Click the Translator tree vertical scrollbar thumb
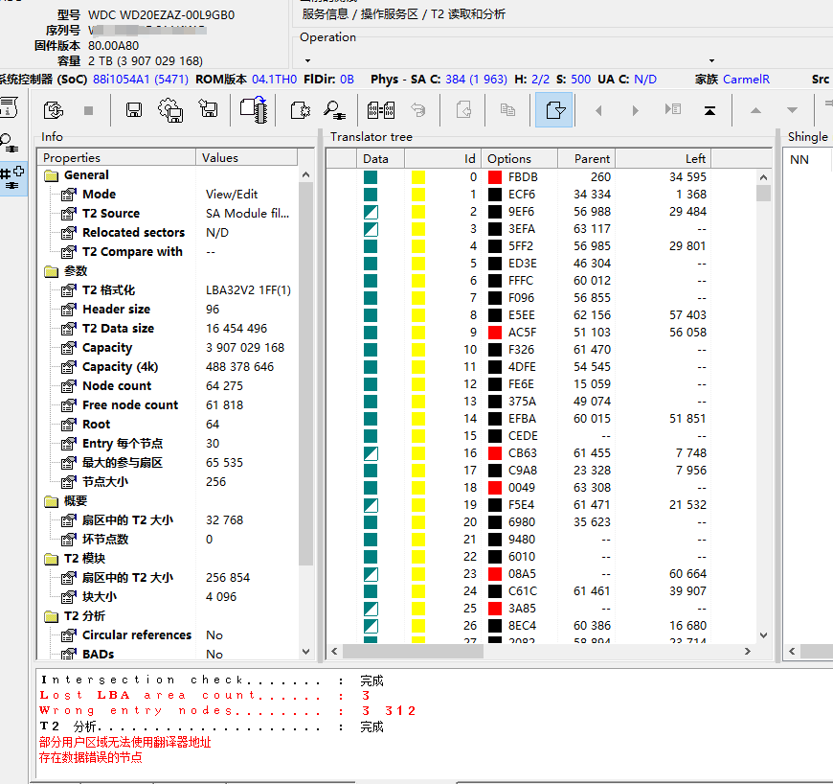 763,193
